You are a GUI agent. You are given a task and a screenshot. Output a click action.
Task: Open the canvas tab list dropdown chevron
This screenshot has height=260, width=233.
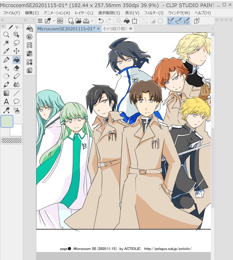point(213,29)
